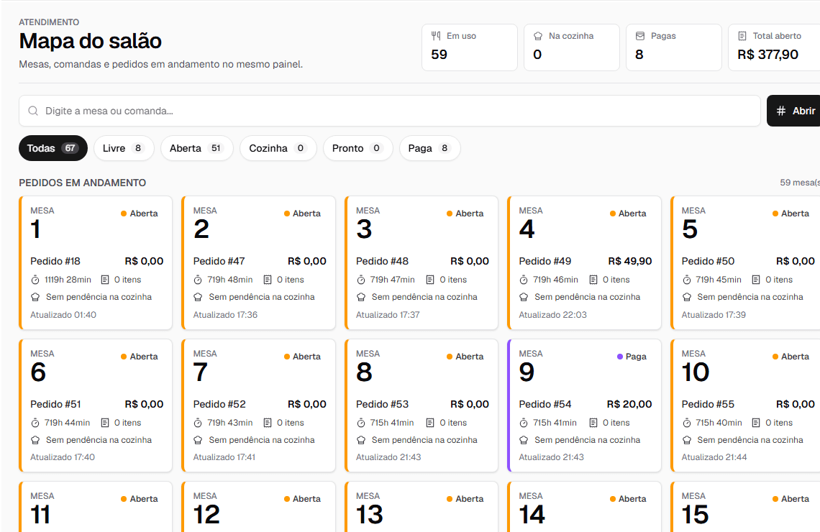
Task: Click the orange status dot on Mesa 1
Action: pos(124,214)
